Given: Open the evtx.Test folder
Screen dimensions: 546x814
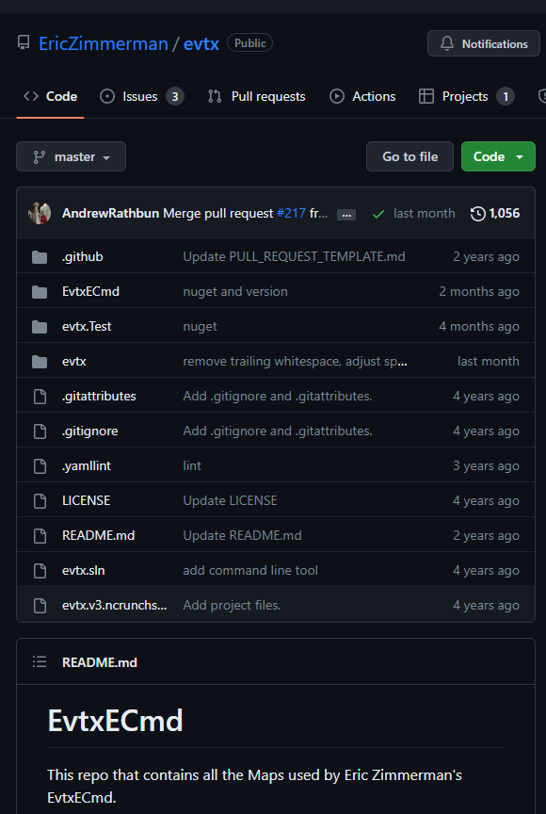Looking at the screenshot, I should click(x=87, y=326).
